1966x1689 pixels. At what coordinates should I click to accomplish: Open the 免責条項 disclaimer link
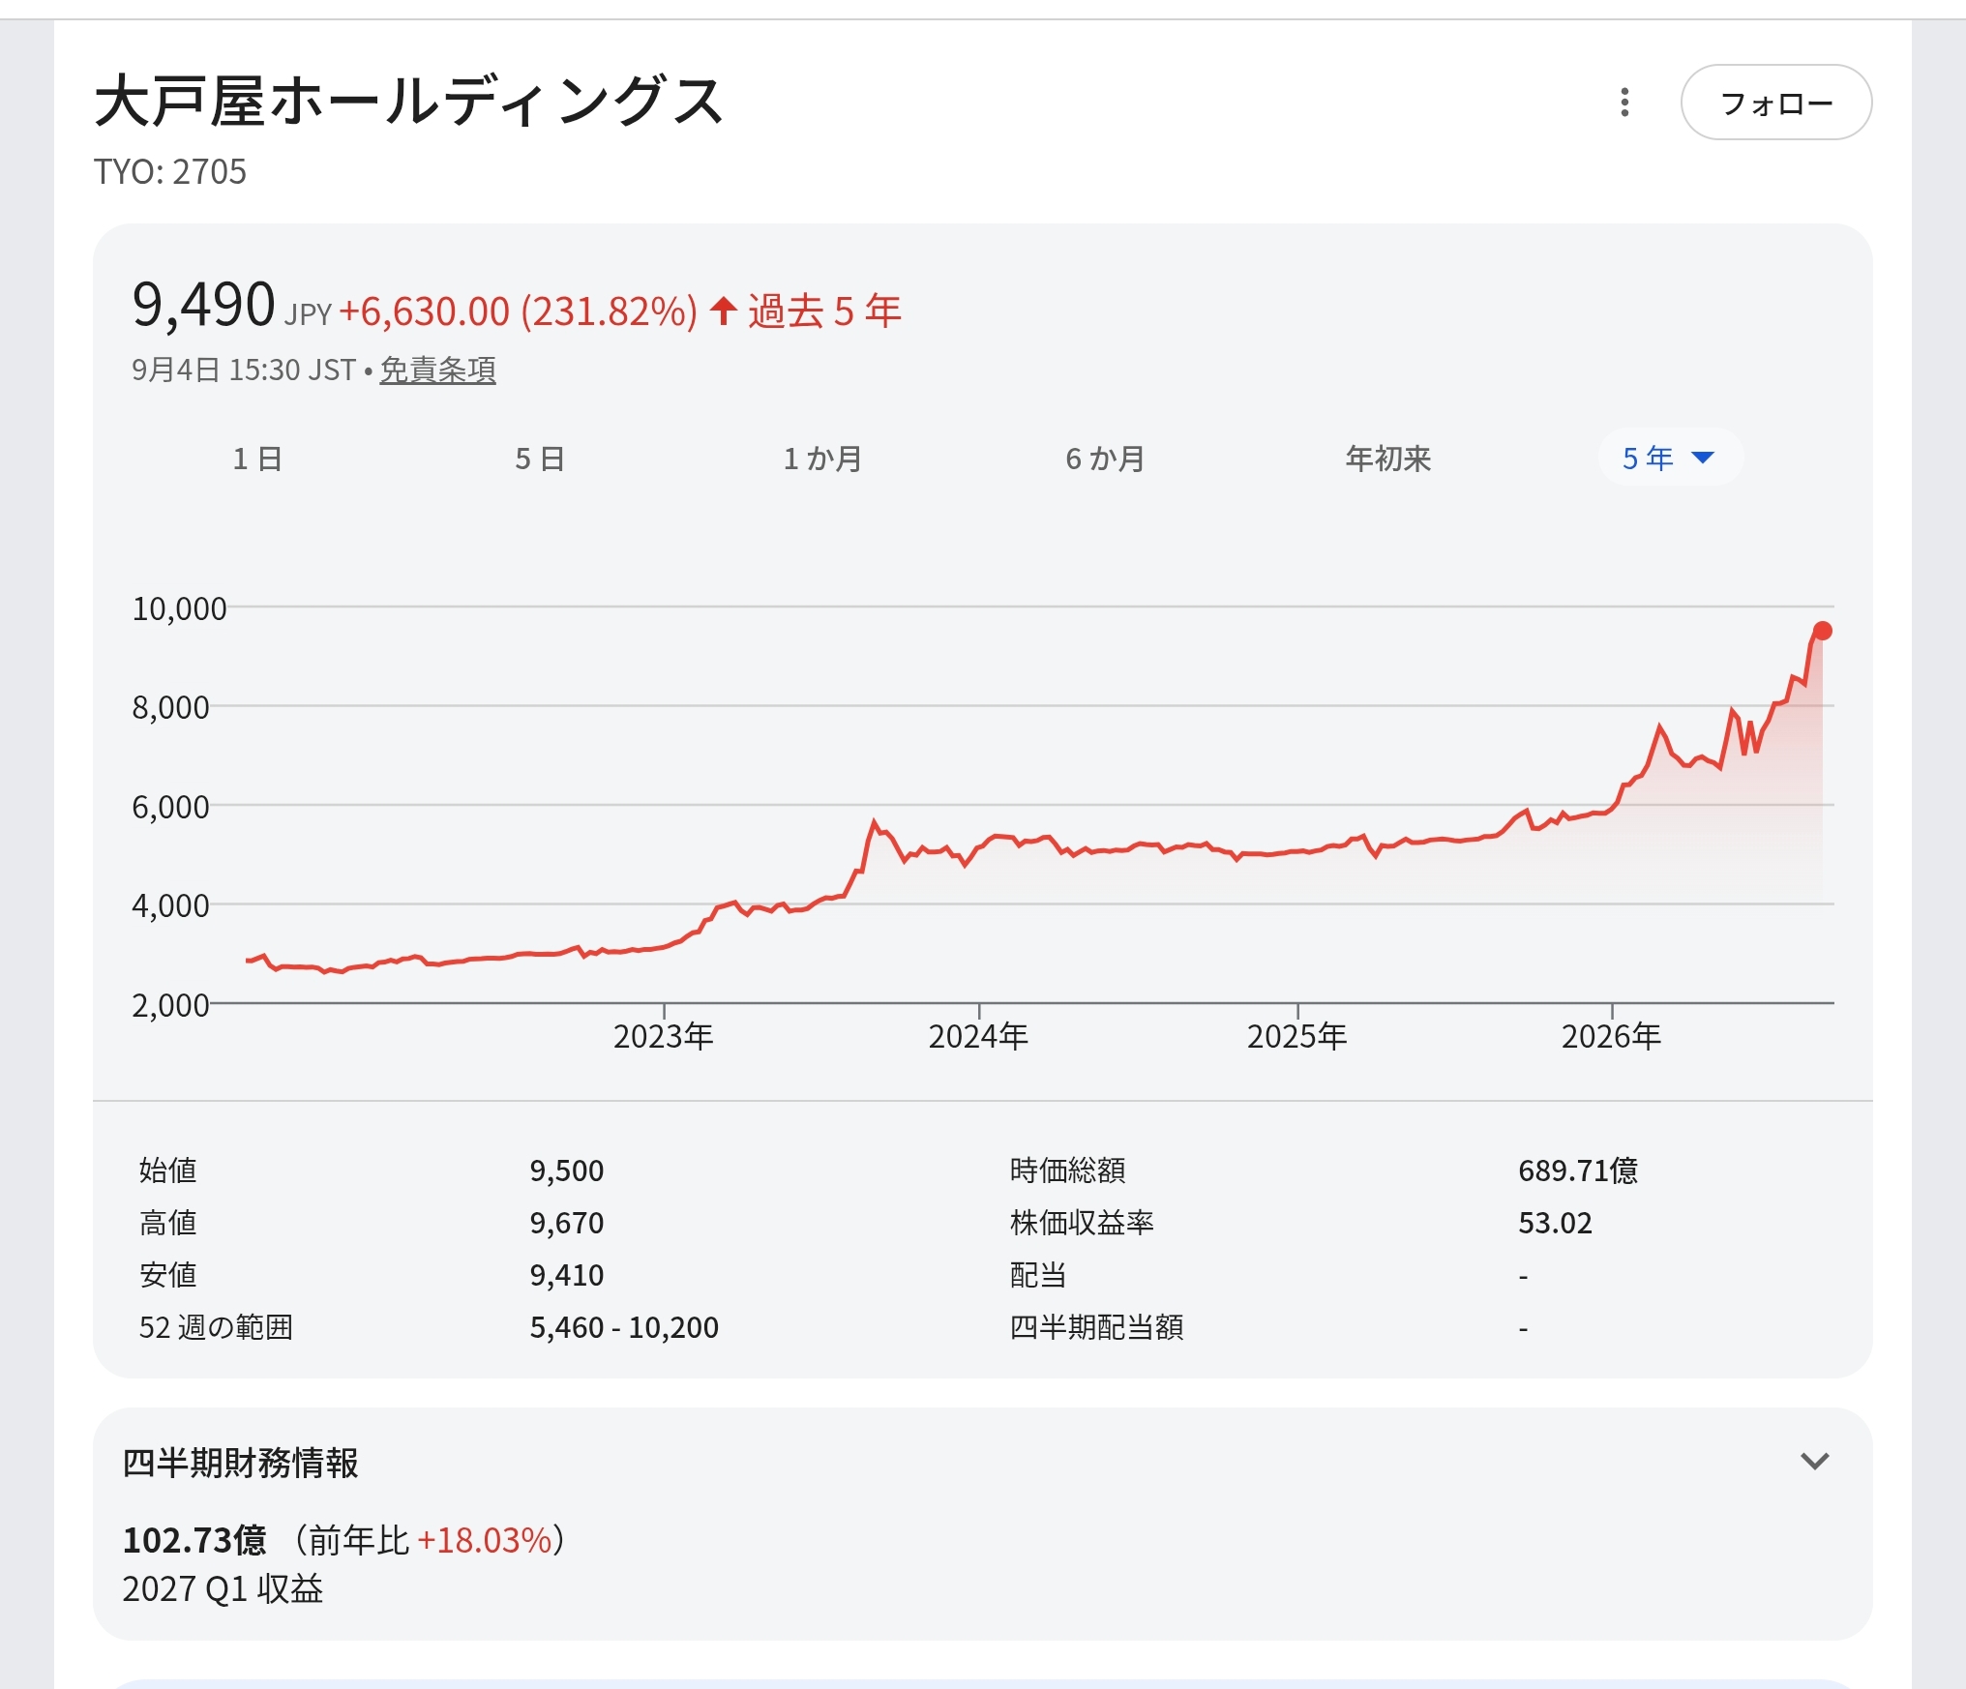[x=437, y=370]
